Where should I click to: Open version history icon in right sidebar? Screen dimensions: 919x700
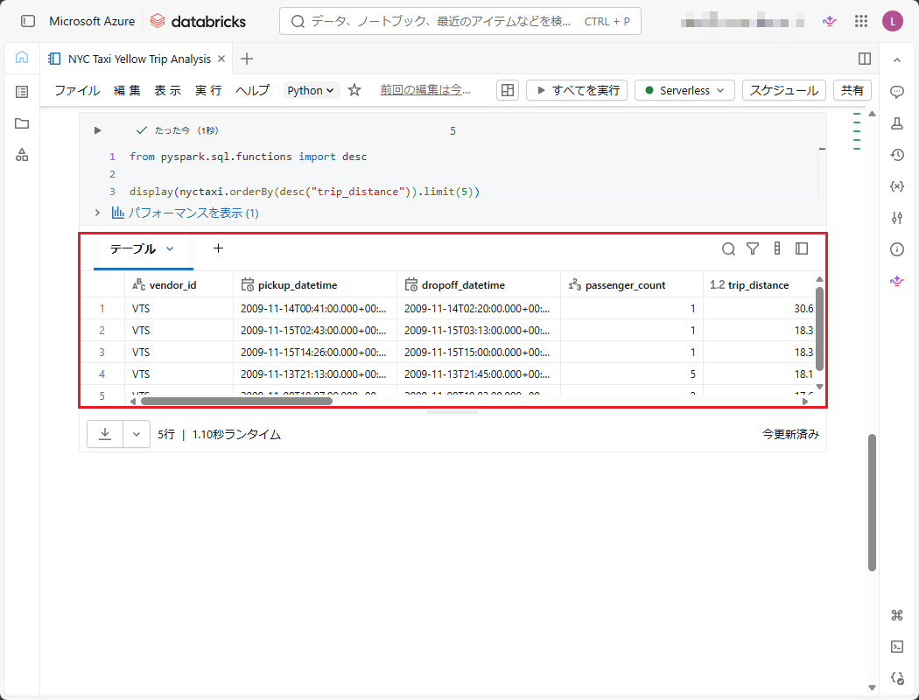pos(896,155)
